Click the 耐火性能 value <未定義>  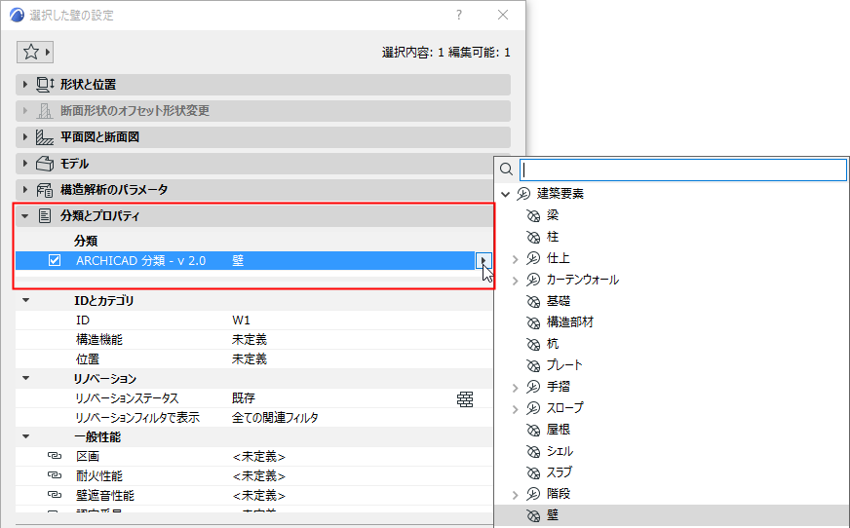[258, 476]
